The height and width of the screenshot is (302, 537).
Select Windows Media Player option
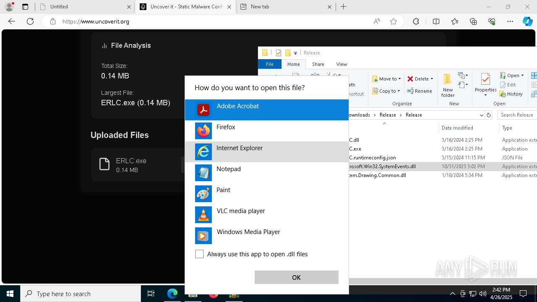click(267, 236)
